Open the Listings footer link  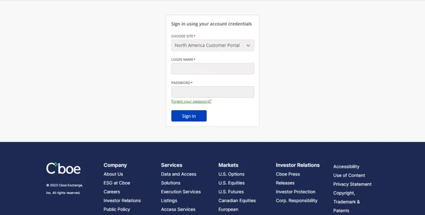169,200
